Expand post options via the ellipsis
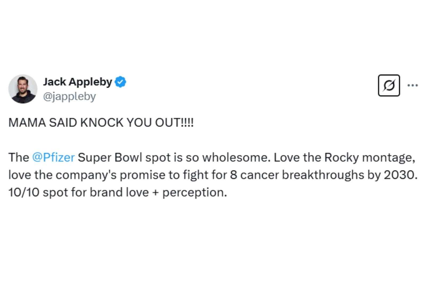Screen dimensions: 425x283 tap(413, 85)
